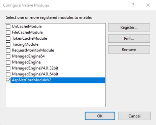Enable TracingModule via its checkbox

point(8,44)
